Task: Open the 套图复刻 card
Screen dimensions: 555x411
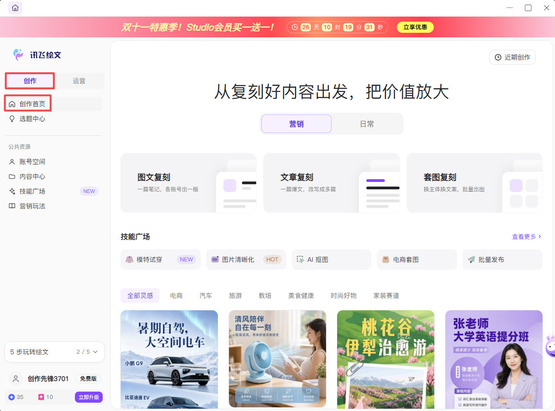Action: [x=475, y=183]
